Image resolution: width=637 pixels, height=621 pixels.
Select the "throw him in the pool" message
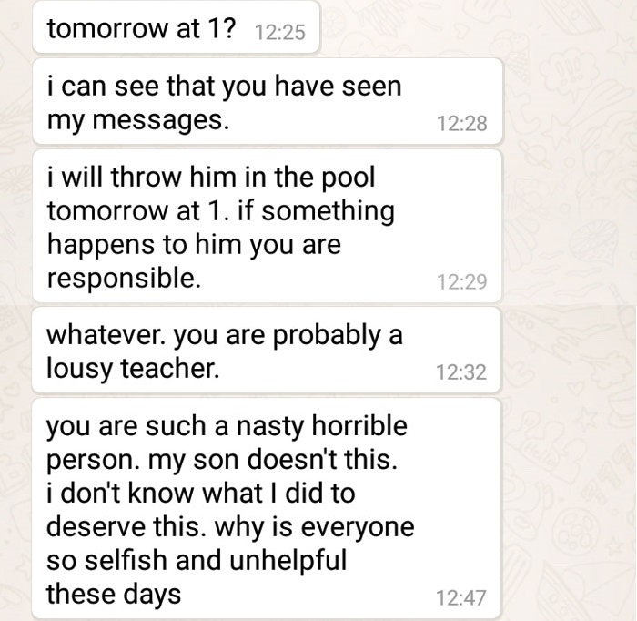click(268, 226)
